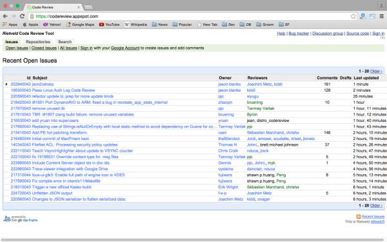Open the Apps bookmarks shortcut
The width and height of the screenshot is (387, 242).
click(10, 25)
